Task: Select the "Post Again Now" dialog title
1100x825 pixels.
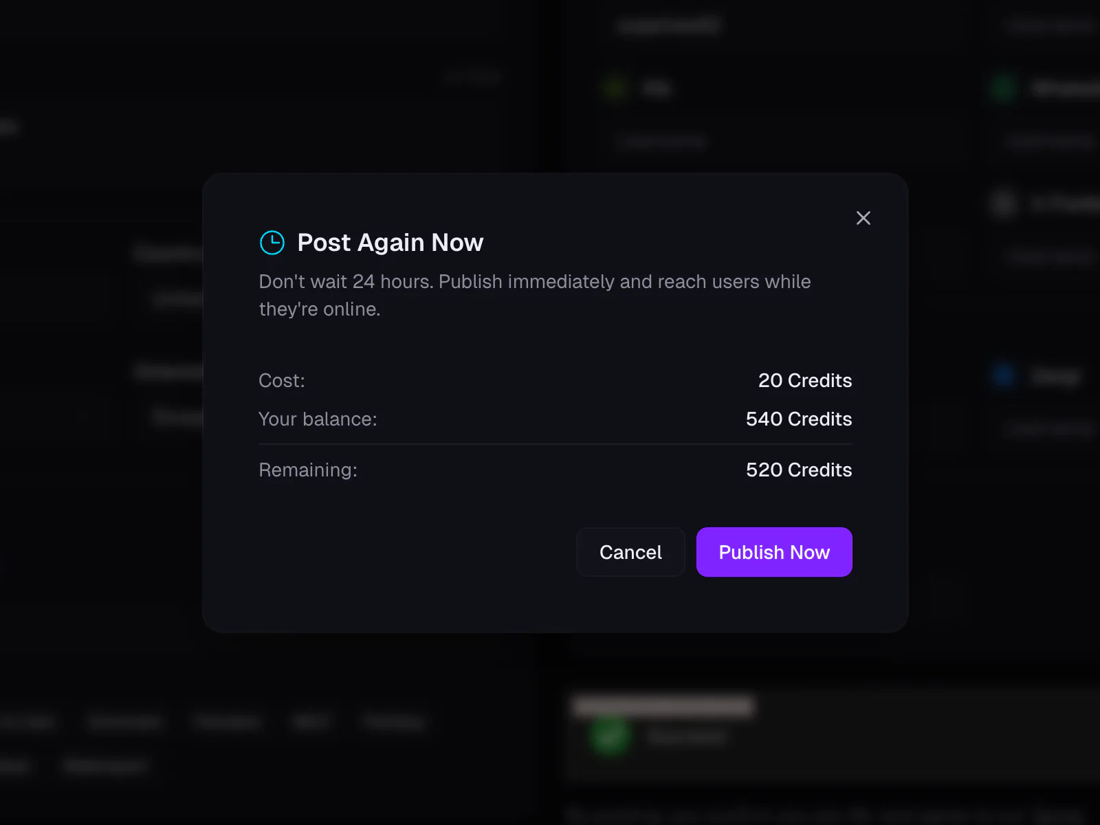Action: pos(390,242)
